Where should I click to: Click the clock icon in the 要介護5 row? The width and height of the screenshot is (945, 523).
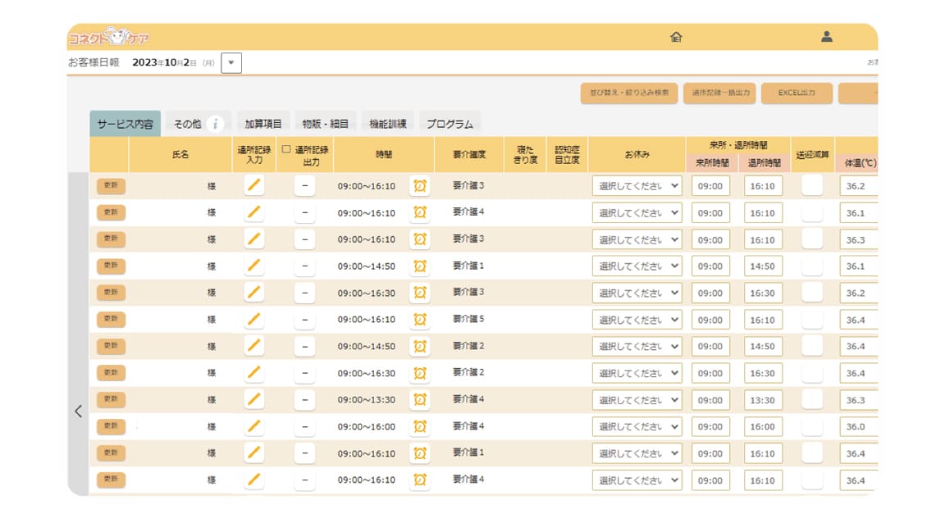[420, 320]
